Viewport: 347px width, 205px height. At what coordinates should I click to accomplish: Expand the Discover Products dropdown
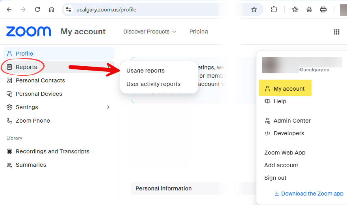pos(150,32)
